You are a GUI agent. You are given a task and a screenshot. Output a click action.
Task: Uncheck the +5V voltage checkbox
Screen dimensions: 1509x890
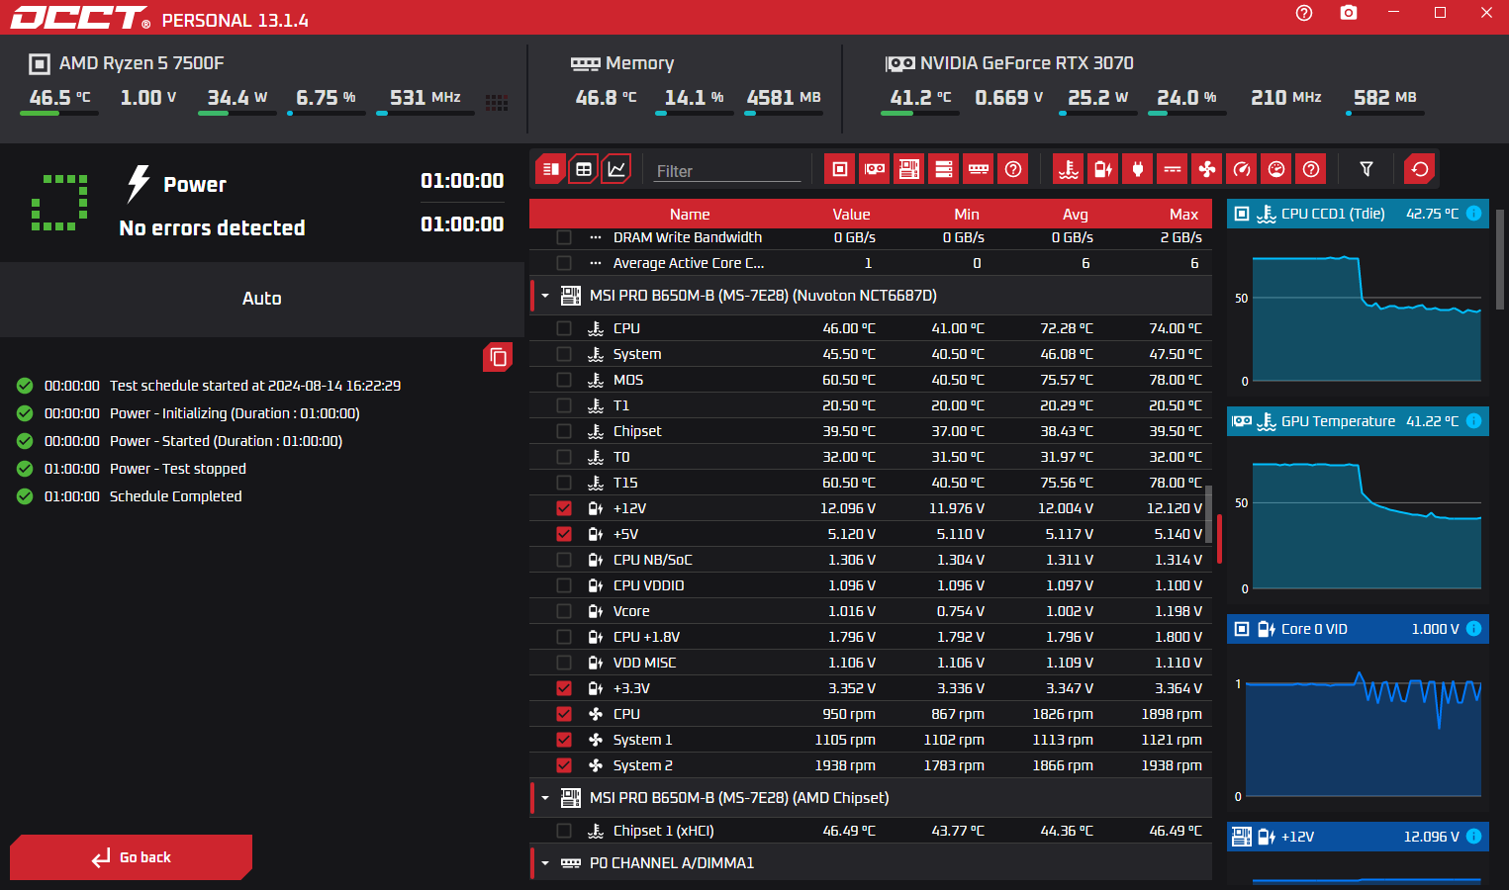pyautogui.click(x=564, y=534)
